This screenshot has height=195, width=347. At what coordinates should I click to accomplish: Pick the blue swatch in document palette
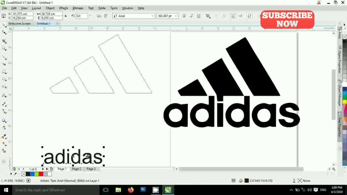point(32,174)
